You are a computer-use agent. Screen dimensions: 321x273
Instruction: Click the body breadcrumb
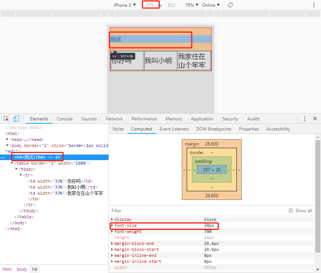pos(22,269)
